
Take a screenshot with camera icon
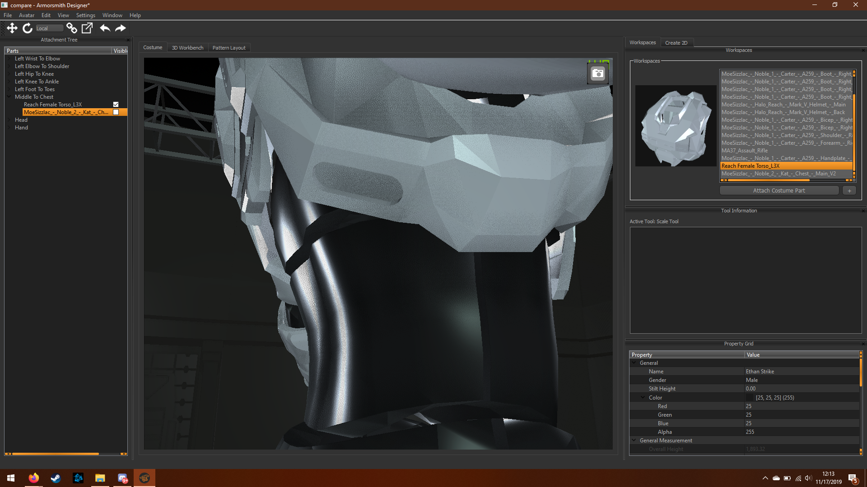(598, 74)
